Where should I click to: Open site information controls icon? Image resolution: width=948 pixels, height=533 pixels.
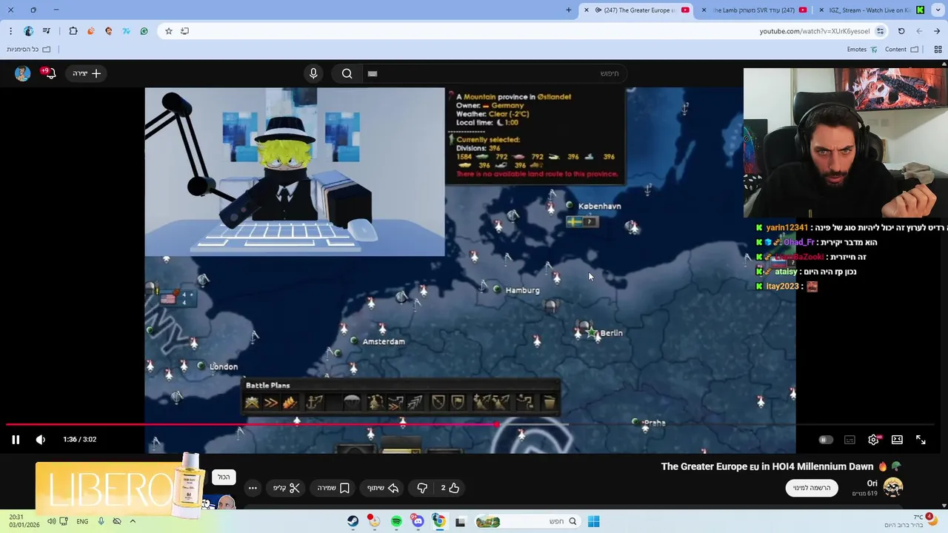coord(880,31)
